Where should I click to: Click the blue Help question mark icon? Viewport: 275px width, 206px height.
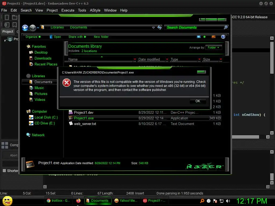click(223, 37)
